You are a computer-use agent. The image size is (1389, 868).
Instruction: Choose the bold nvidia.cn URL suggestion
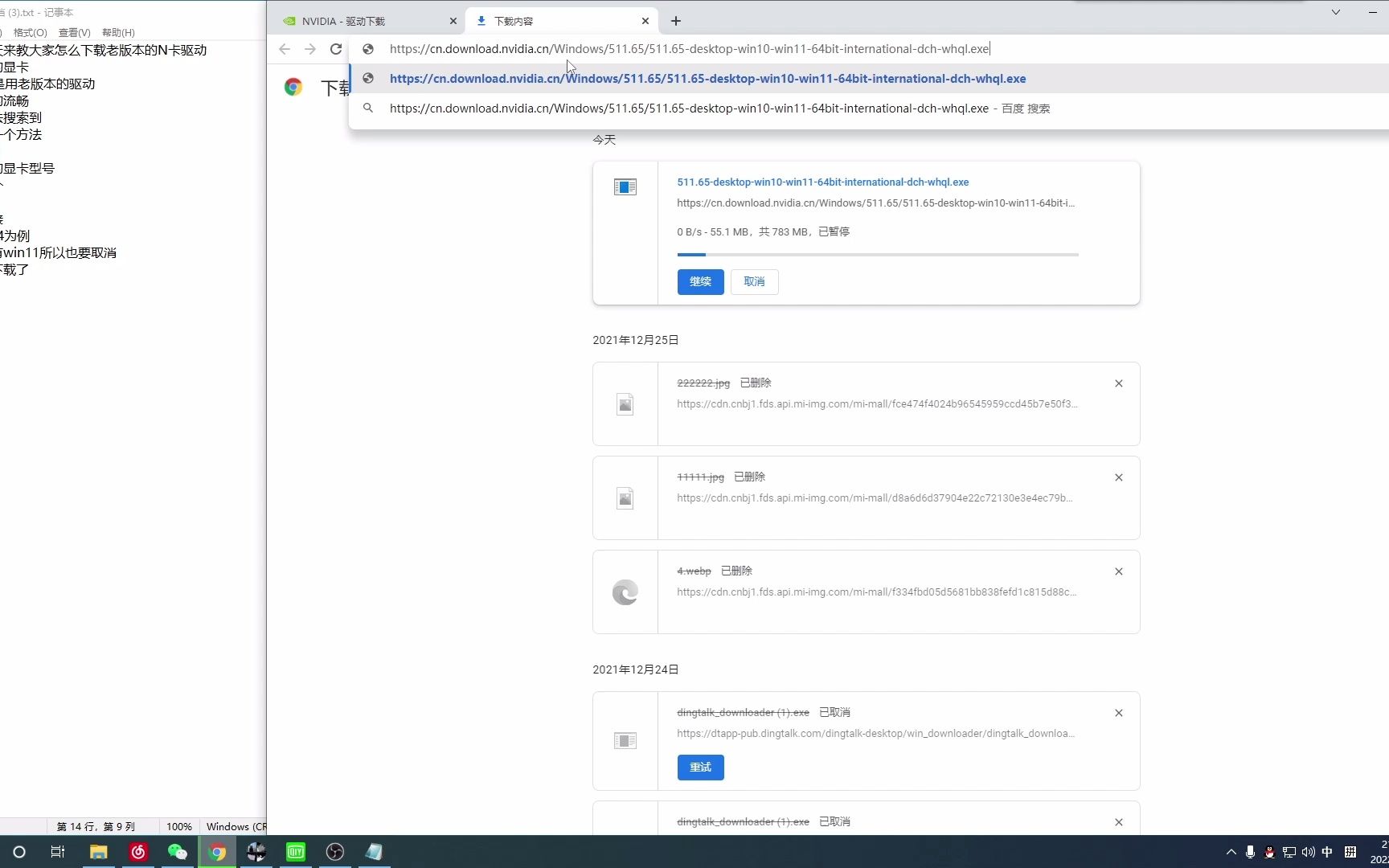click(869, 79)
